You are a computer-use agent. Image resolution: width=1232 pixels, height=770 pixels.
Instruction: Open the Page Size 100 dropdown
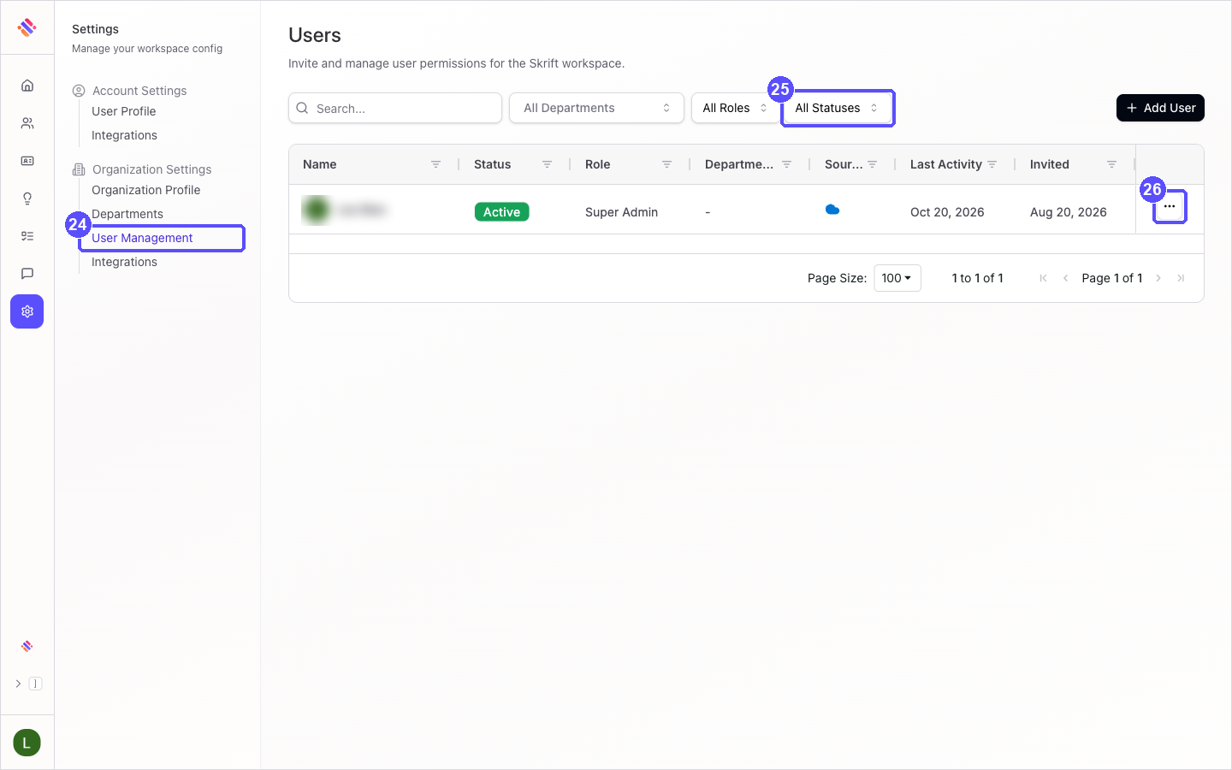(x=897, y=278)
